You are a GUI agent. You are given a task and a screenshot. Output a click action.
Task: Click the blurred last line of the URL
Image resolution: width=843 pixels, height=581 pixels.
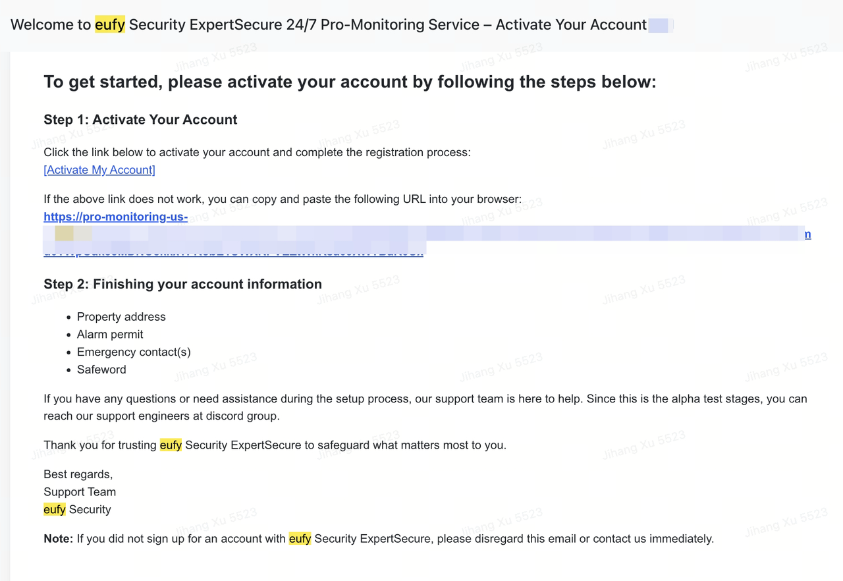point(234,251)
